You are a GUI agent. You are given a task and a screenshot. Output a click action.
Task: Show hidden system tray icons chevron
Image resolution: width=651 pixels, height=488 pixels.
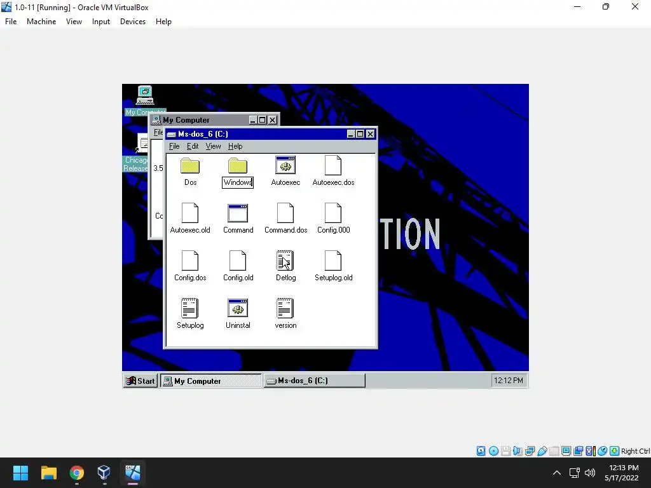[x=557, y=473]
